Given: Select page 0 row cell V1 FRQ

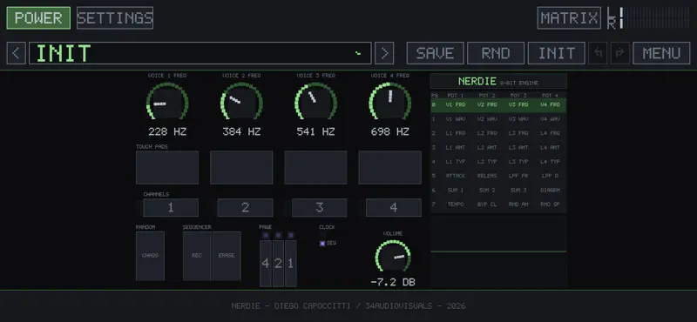Looking at the screenshot, I should 455,104.
